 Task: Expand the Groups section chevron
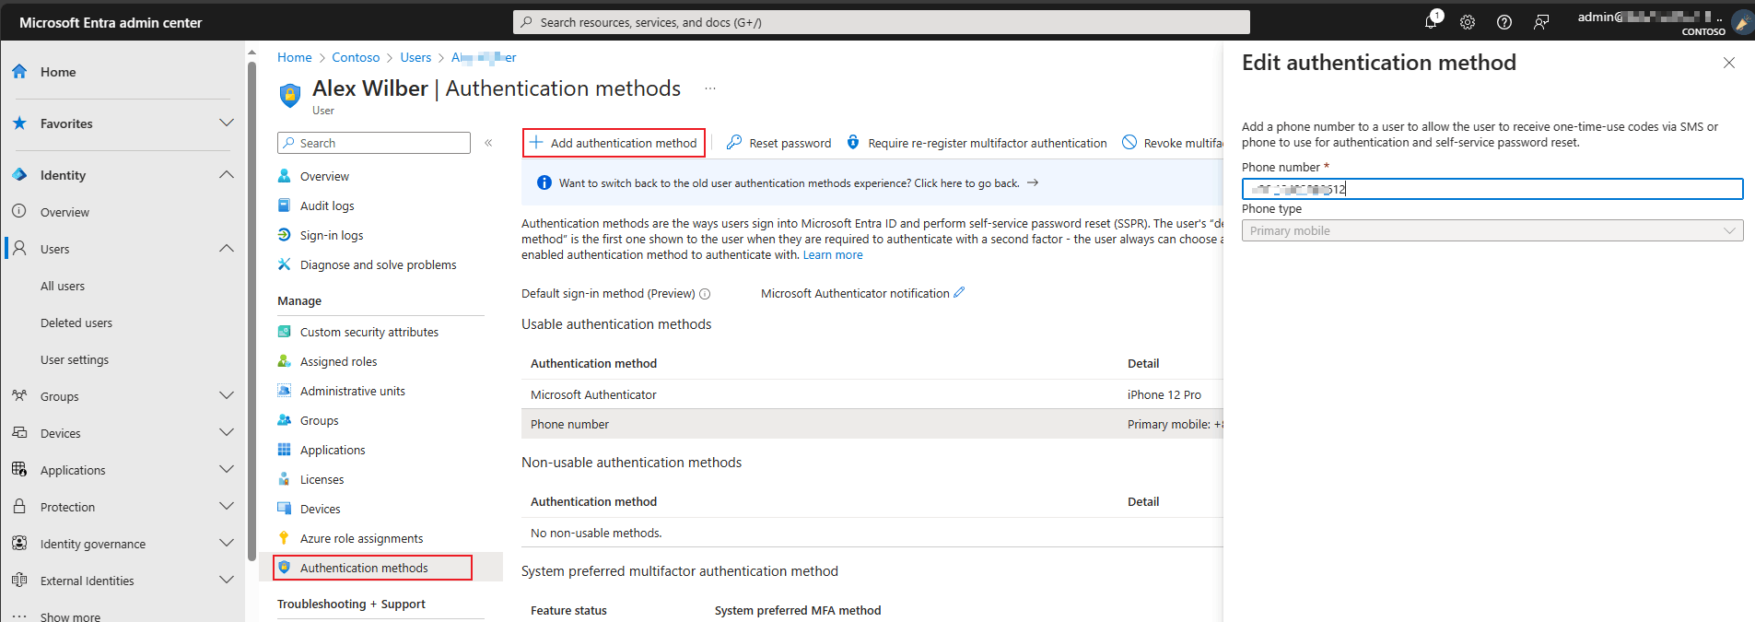click(x=227, y=395)
